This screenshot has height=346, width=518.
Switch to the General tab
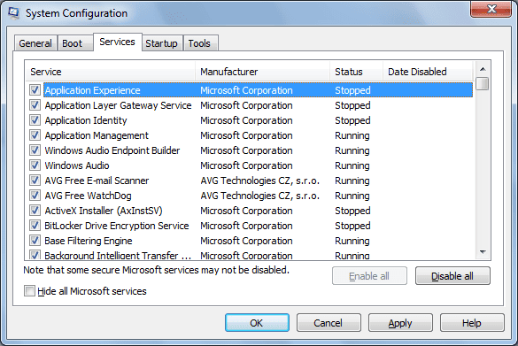(35, 43)
